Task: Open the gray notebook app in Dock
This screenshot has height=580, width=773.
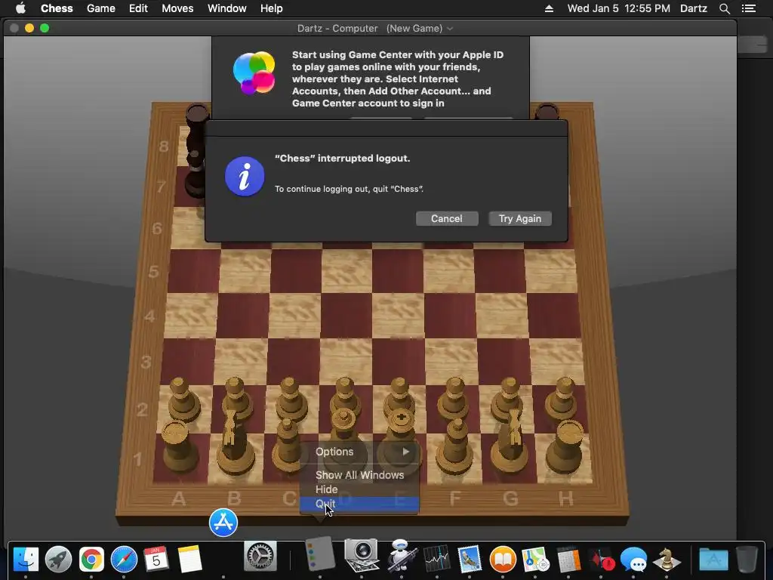Action: coord(320,554)
